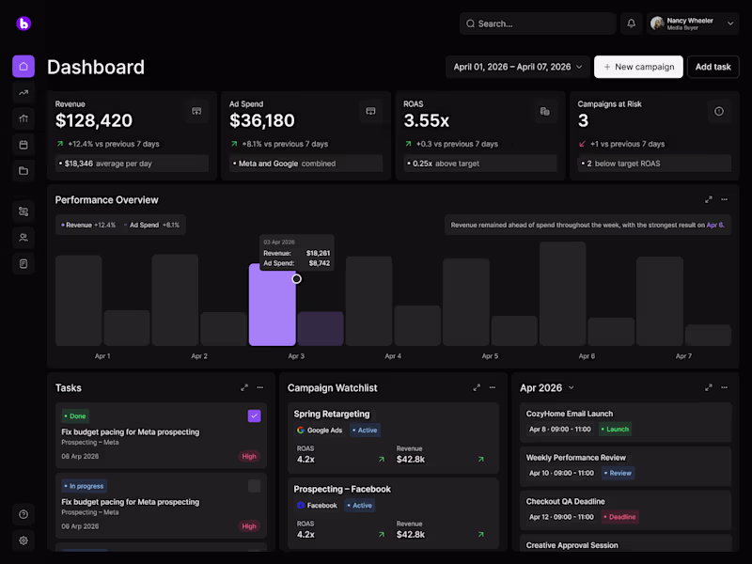Click the Done status badge
The height and width of the screenshot is (564, 752).
tap(75, 416)
